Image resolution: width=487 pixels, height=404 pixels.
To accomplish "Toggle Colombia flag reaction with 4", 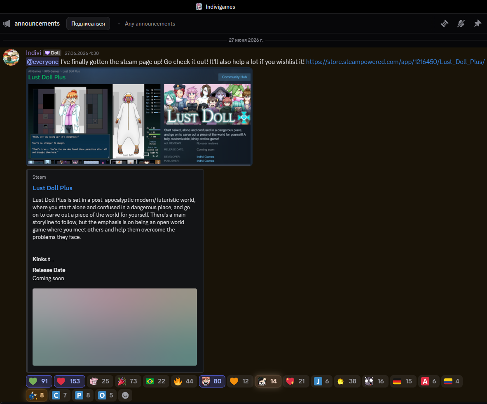I will (x=452, y=381).
